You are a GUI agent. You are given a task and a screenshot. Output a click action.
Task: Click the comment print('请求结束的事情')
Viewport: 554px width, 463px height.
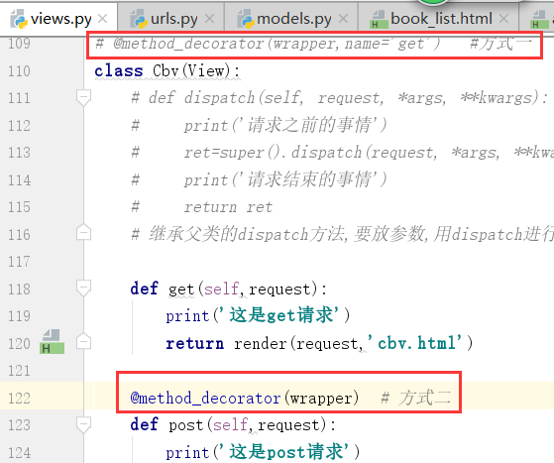click(x=259, y=179)
